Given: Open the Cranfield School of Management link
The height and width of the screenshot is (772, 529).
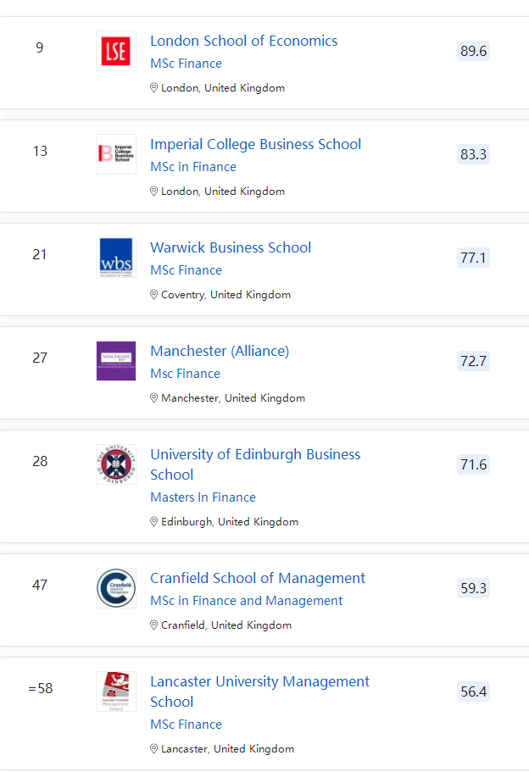Looking at the screenshot, I should 258,578.
